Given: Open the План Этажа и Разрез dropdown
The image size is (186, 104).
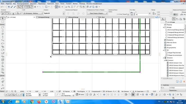Looking at the screenshot, I should (97, 13).
